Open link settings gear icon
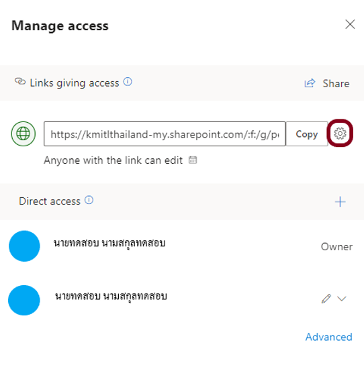364x365 pixels. [340, 134]
